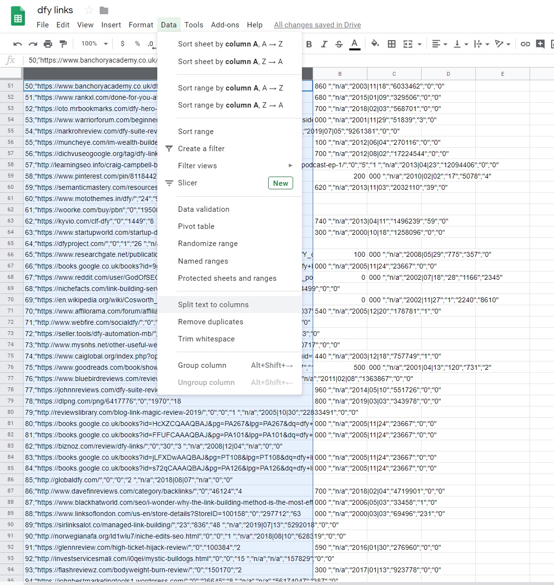
Task: Open the View menu
Action: 85,24
